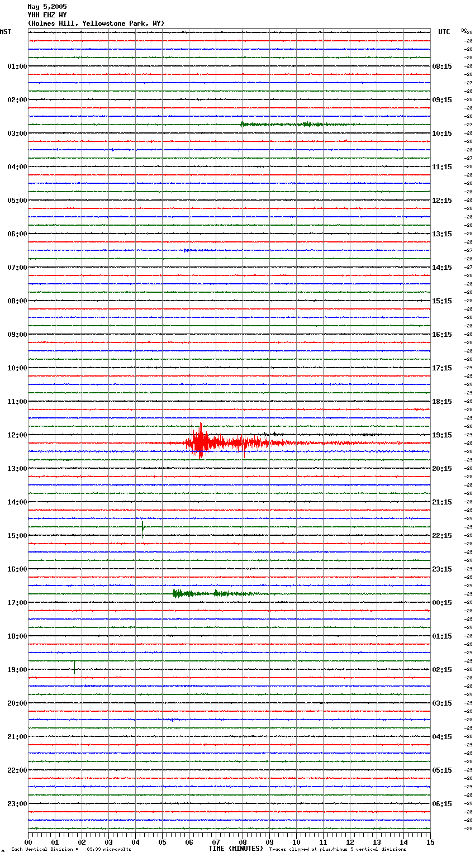
Task: Click the 06:15 UTC time label
Action: click(442, 804)
